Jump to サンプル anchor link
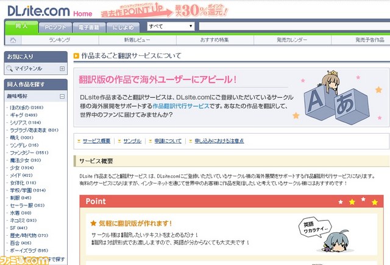The image size is (390, 265). (132, 141)
